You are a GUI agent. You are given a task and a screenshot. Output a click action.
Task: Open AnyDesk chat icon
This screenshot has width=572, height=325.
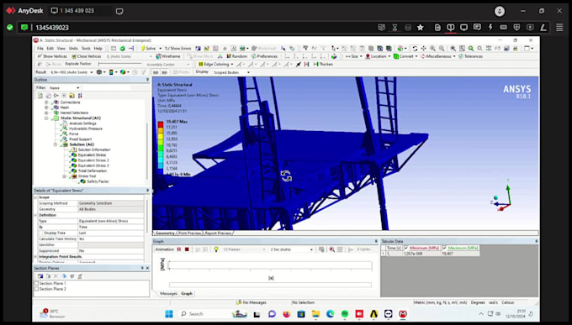point(477,28)
